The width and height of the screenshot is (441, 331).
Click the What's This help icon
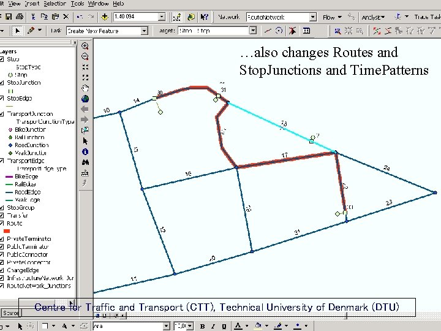pyautogui.click(x=205, y=17)
